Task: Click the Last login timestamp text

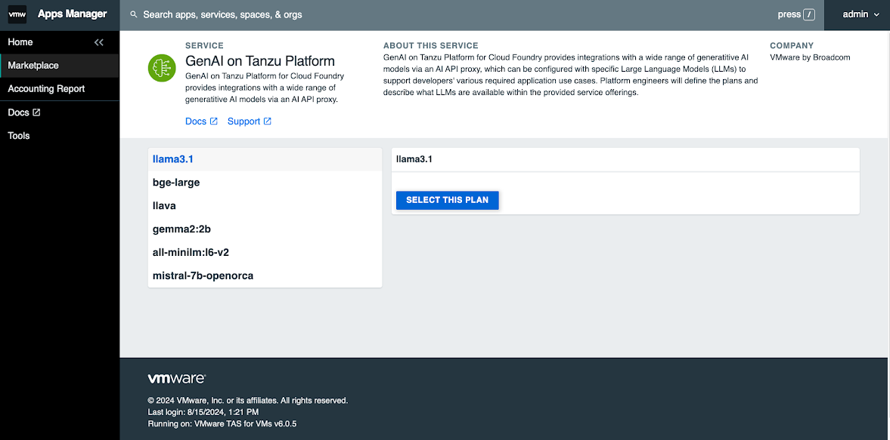Action: pos(203,412)
